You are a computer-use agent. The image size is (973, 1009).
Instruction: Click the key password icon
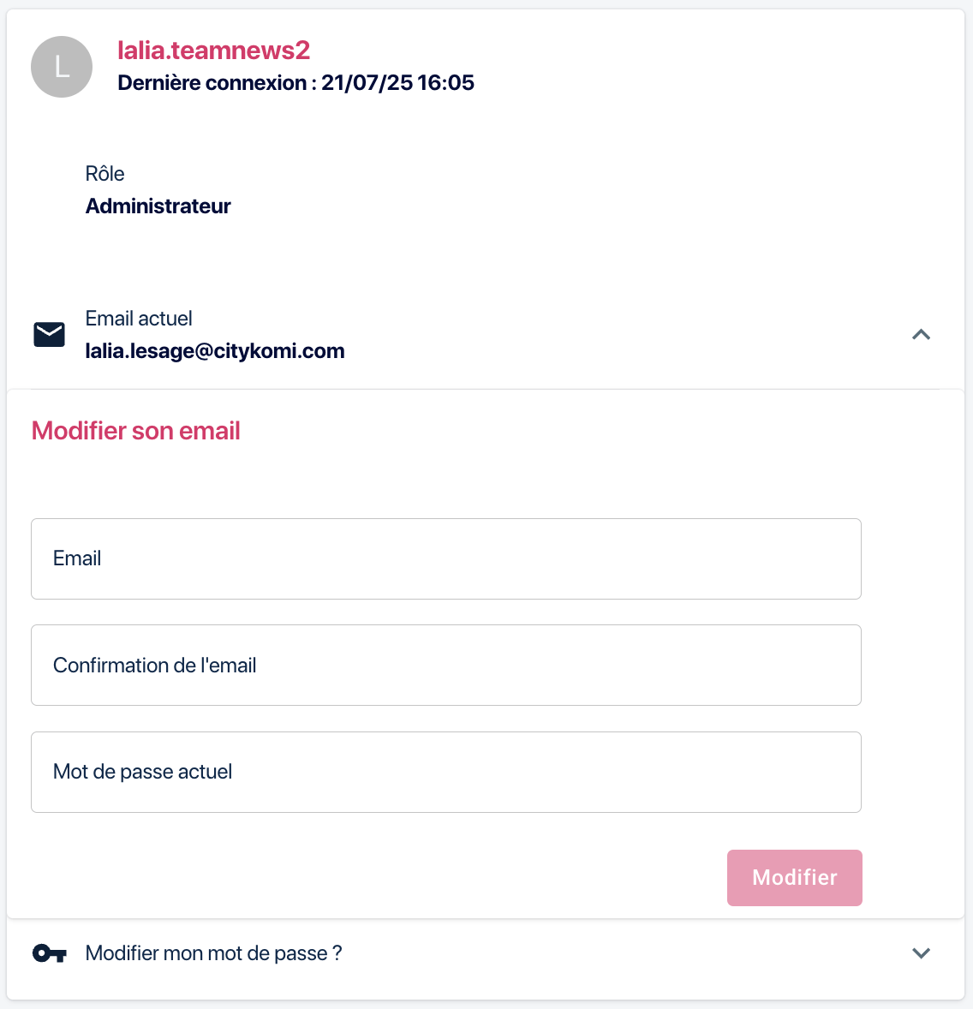pos(49,953)
